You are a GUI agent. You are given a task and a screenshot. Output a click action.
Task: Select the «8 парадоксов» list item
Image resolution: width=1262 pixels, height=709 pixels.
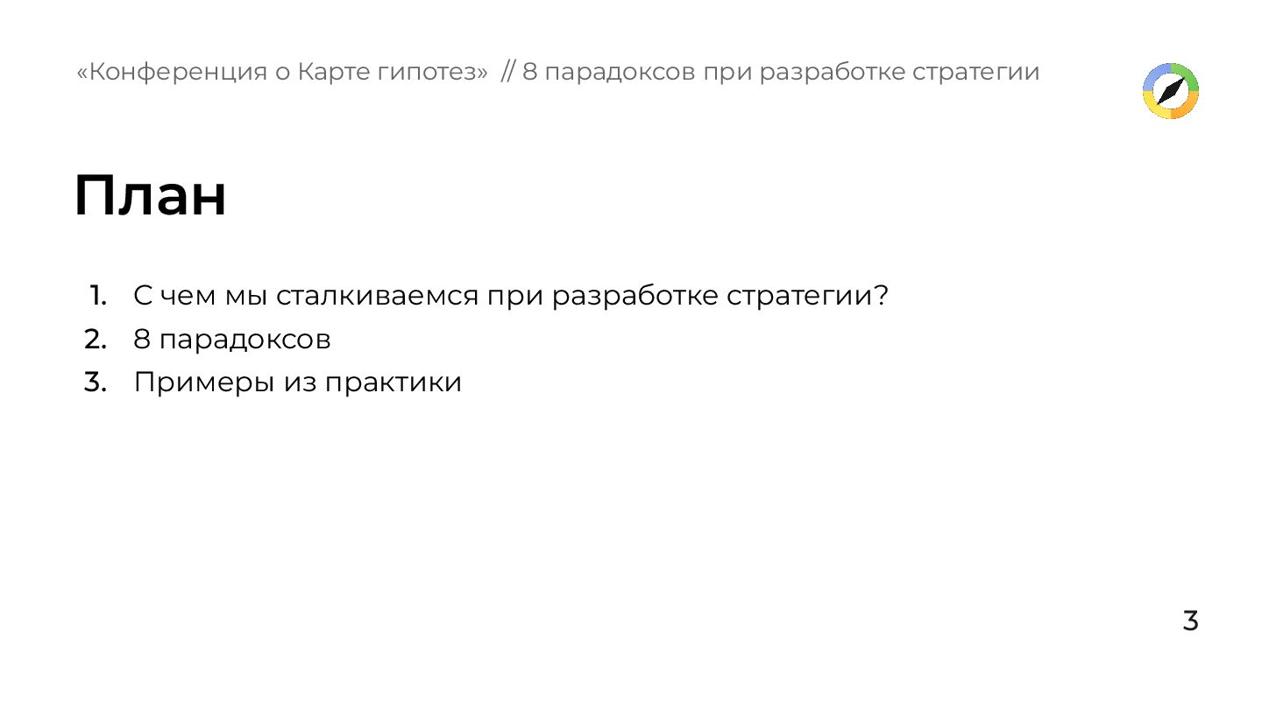pos(232,340)
